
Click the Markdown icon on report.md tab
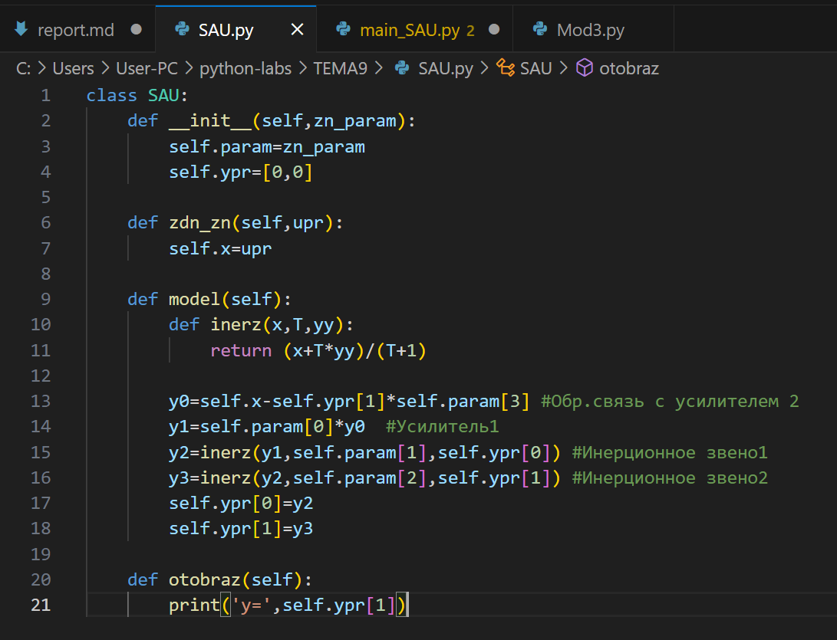[x=21, y=30]
